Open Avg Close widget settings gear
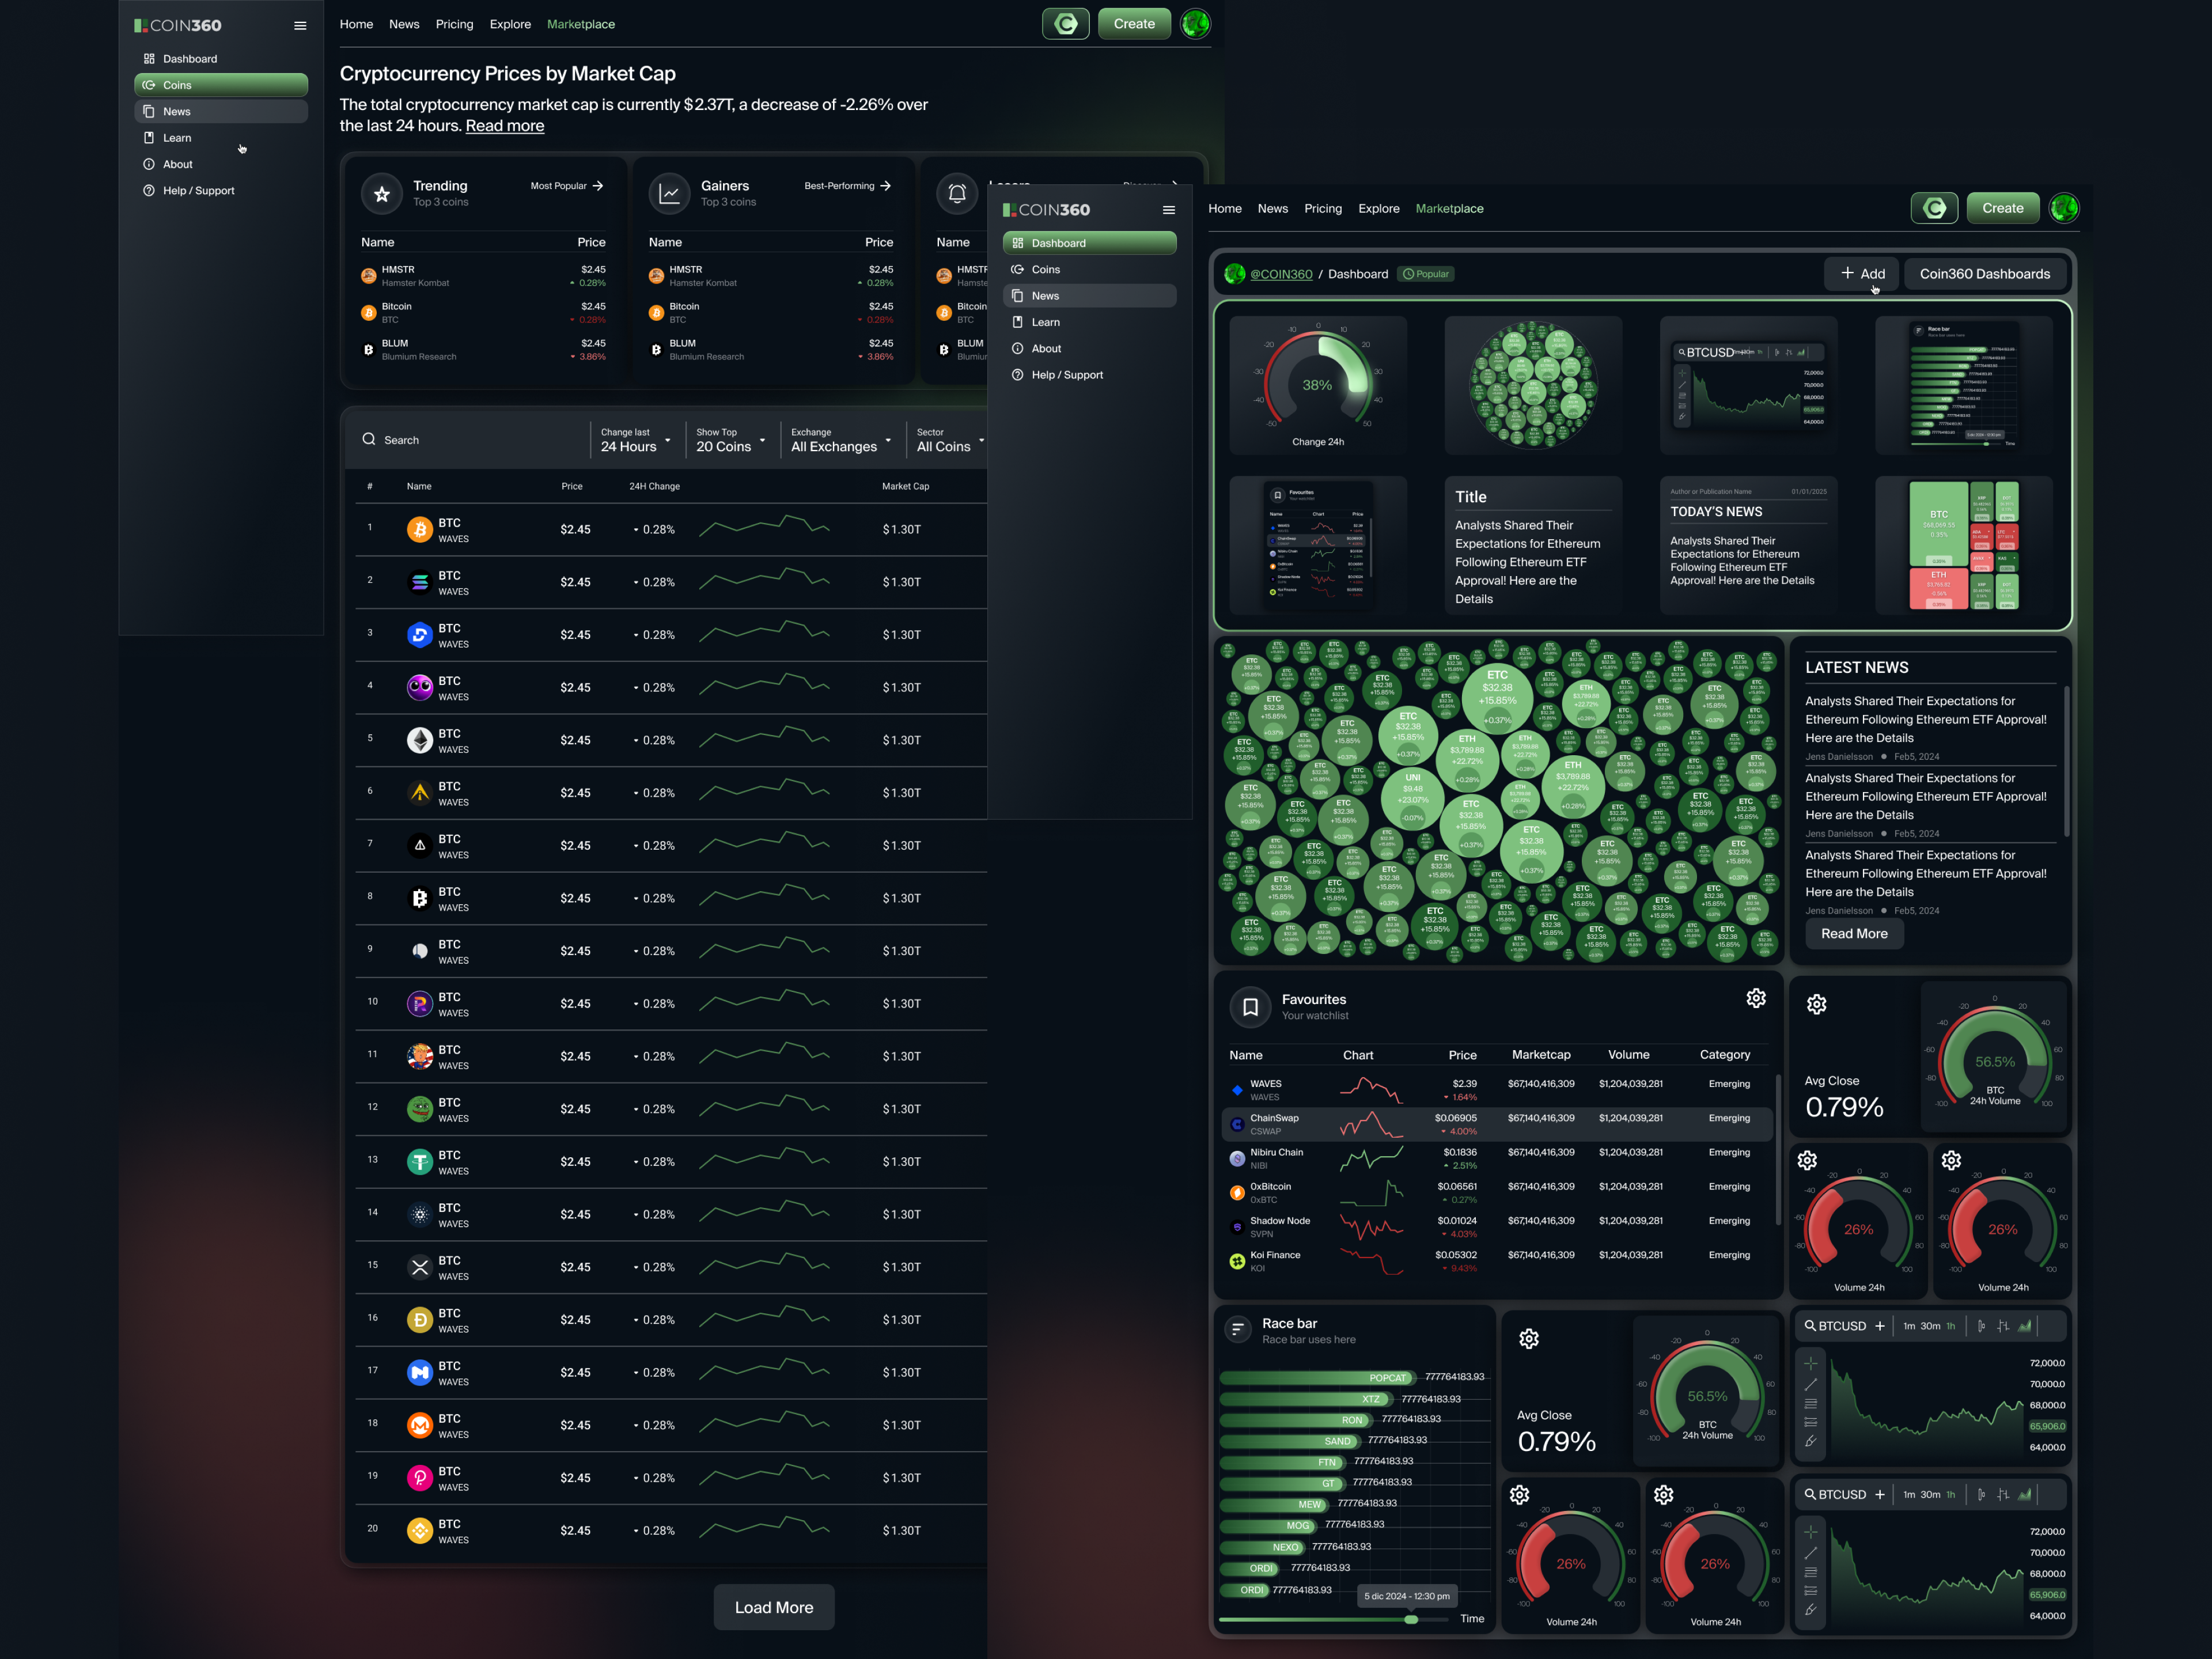This screenshot has height=1659, width=2212. (1816, 1004)
